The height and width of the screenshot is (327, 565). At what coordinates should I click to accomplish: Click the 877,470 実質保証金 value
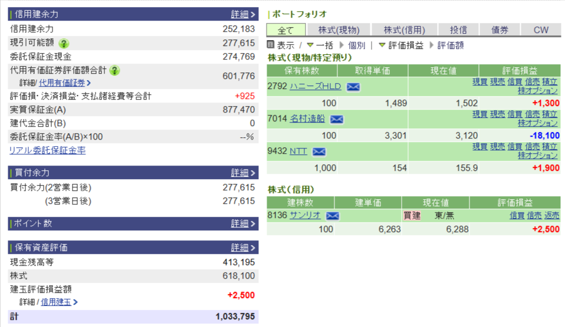click(x=238, y=110)
